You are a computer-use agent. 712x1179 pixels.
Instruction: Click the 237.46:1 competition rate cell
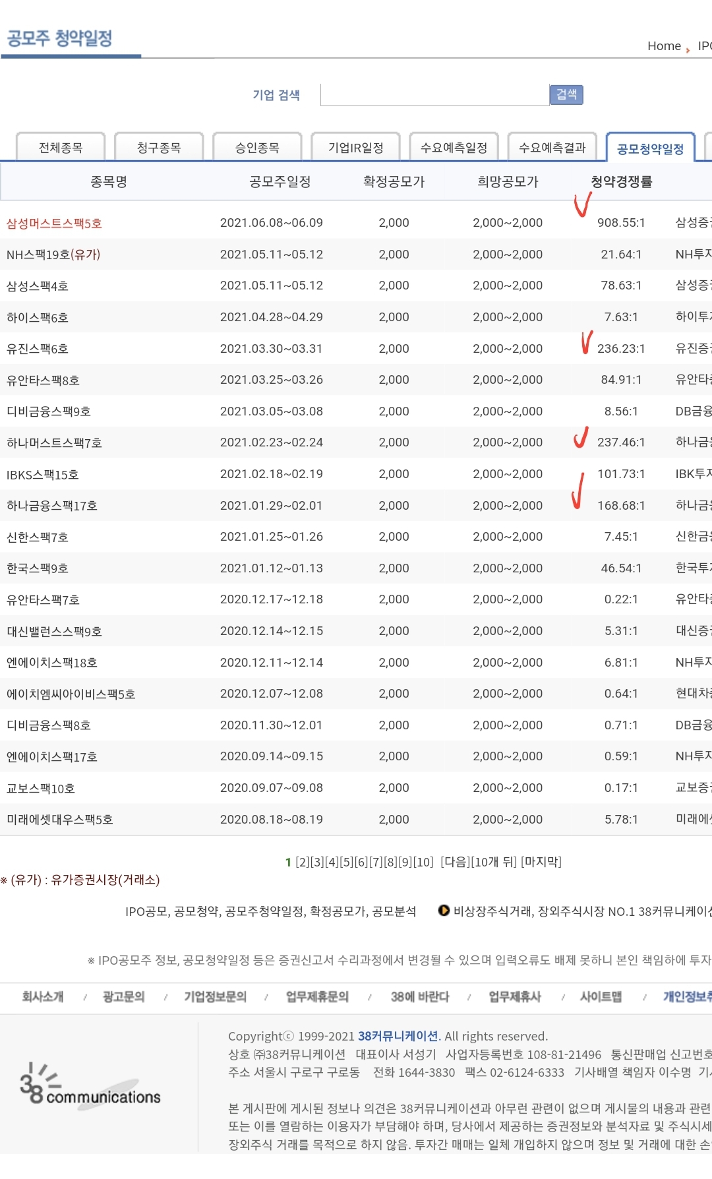pos(621,442)
